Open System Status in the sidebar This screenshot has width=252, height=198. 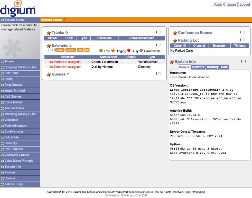[x=20, y=20]
